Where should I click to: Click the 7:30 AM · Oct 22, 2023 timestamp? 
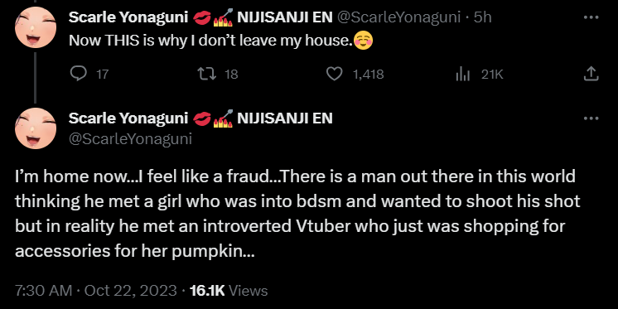pyautogui.click(x=96, y=291)
